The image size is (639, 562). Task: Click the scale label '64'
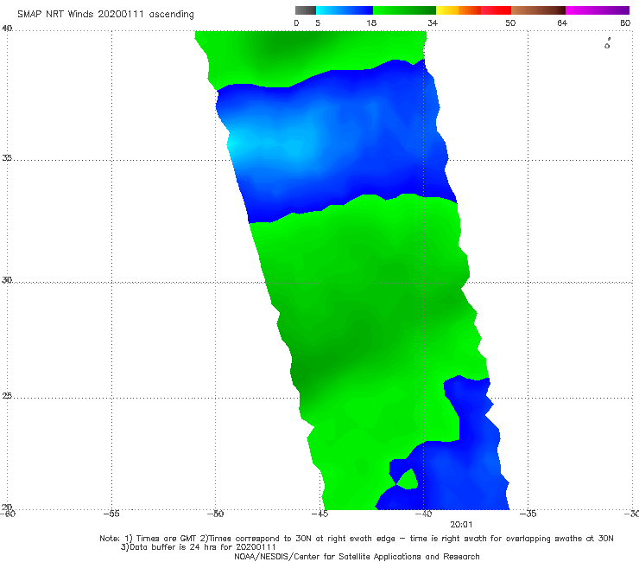click(x=562, y=22)
